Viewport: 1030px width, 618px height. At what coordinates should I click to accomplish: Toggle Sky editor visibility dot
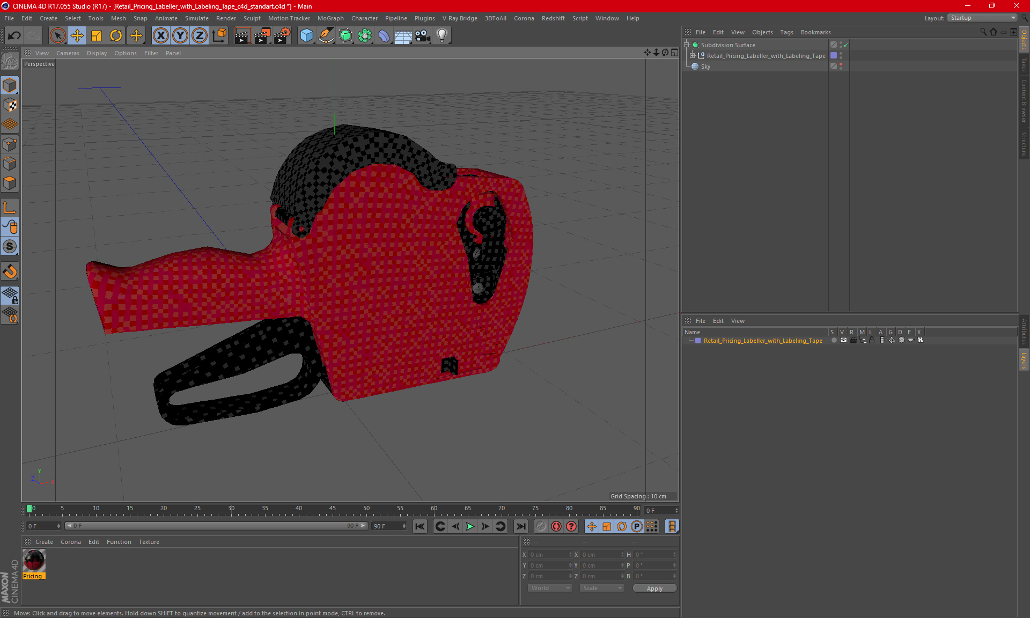841,64
